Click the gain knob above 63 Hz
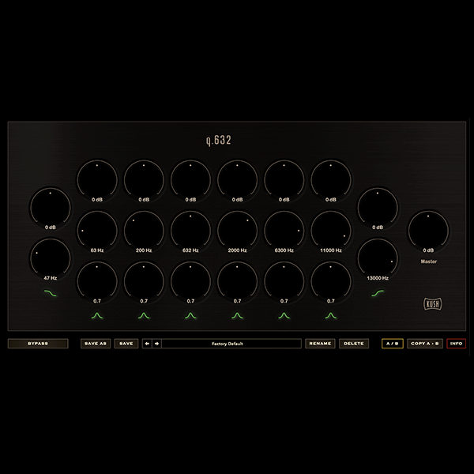The image size is (474, 474). click(97, 180)
